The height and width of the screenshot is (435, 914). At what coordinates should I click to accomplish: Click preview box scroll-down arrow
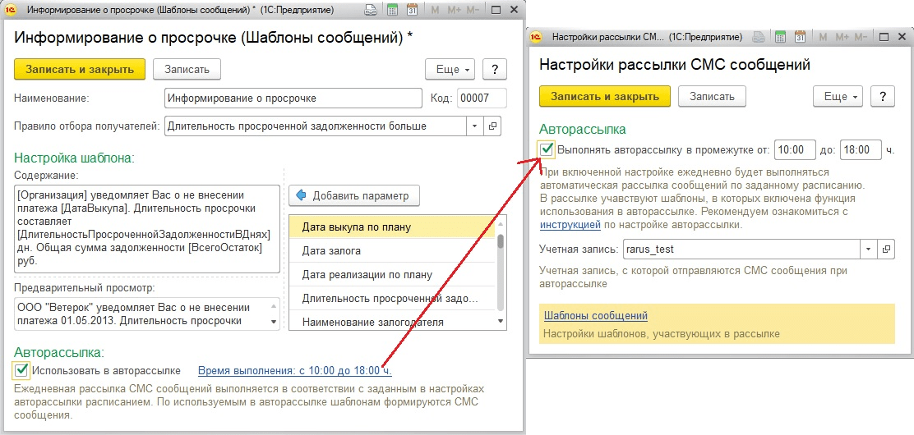tap(273, 322)
